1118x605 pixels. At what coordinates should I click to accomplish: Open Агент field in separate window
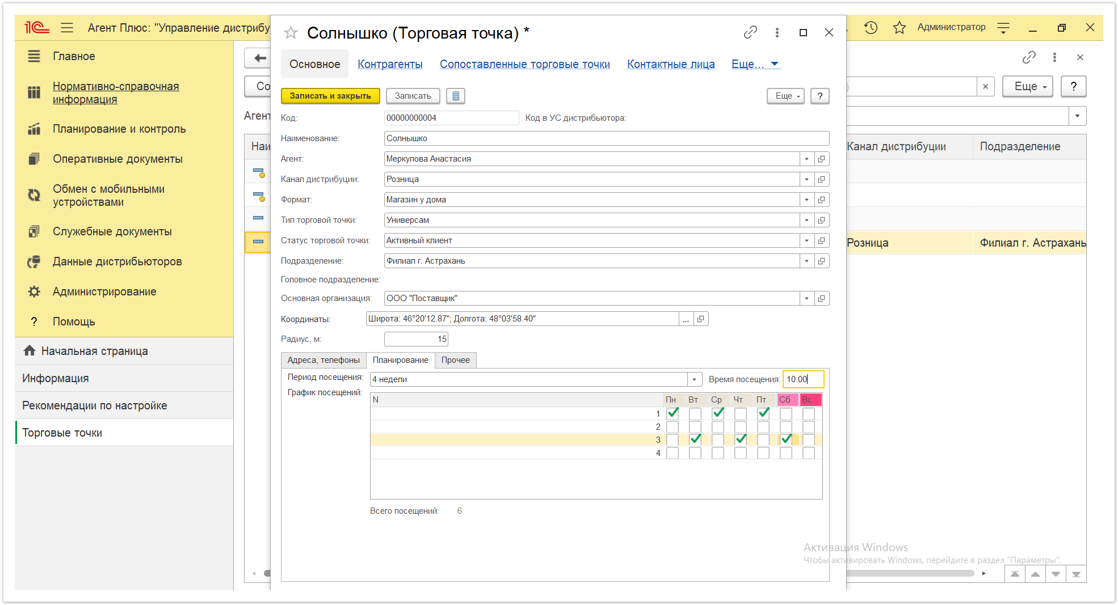point(821,159)
